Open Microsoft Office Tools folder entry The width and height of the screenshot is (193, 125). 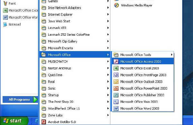click(143, 55)
